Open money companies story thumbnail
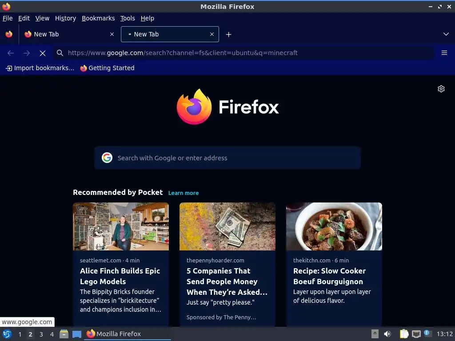Screen dimensions: 455x341 click(227, 226)
